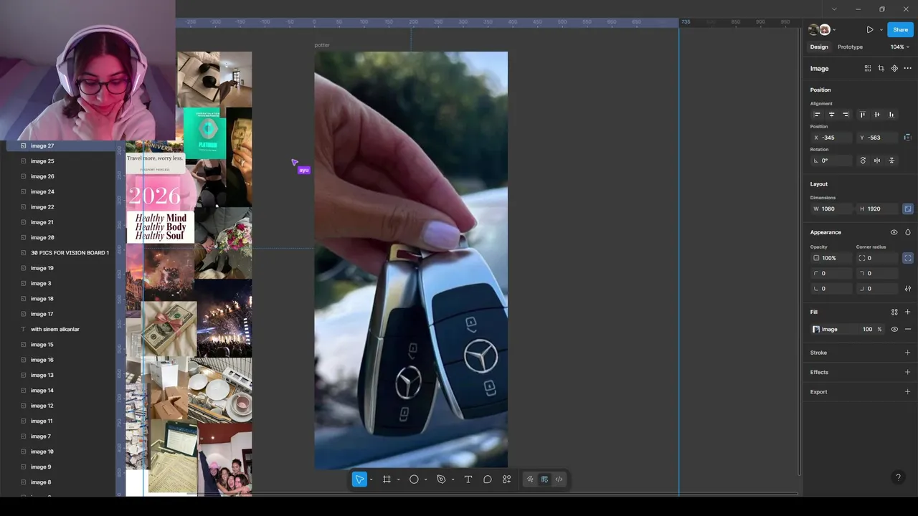Open the 104% zoom dropdown
Viewport: 918px width, 516px height.
(x=899, y=47)
